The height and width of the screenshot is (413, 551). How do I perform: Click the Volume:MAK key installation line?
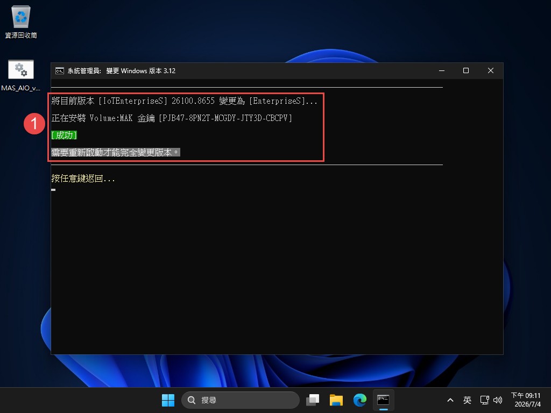[172, 118]
